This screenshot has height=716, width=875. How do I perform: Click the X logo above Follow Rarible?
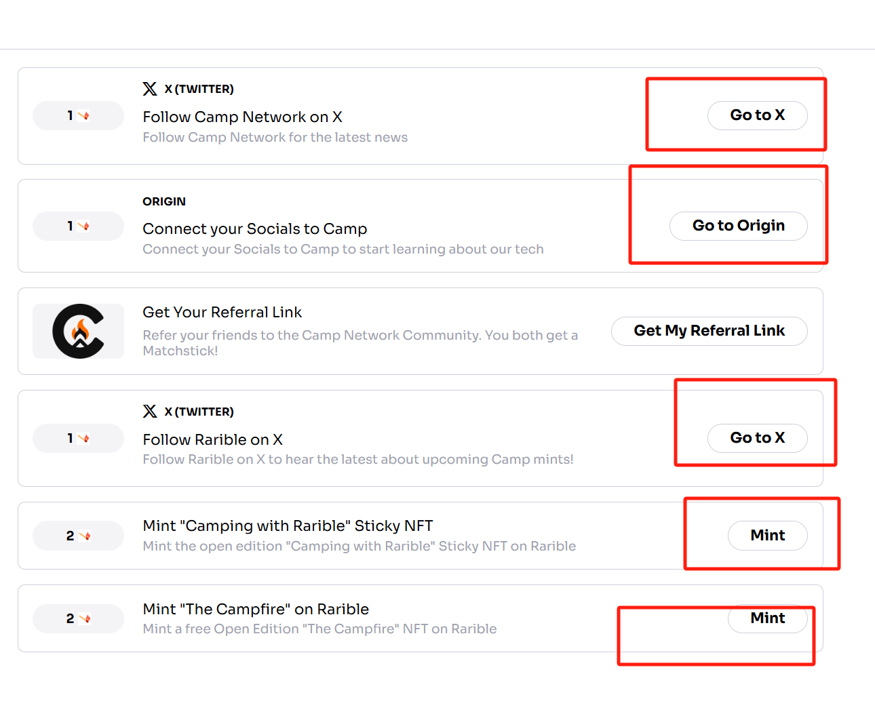(x=150, y=412)
